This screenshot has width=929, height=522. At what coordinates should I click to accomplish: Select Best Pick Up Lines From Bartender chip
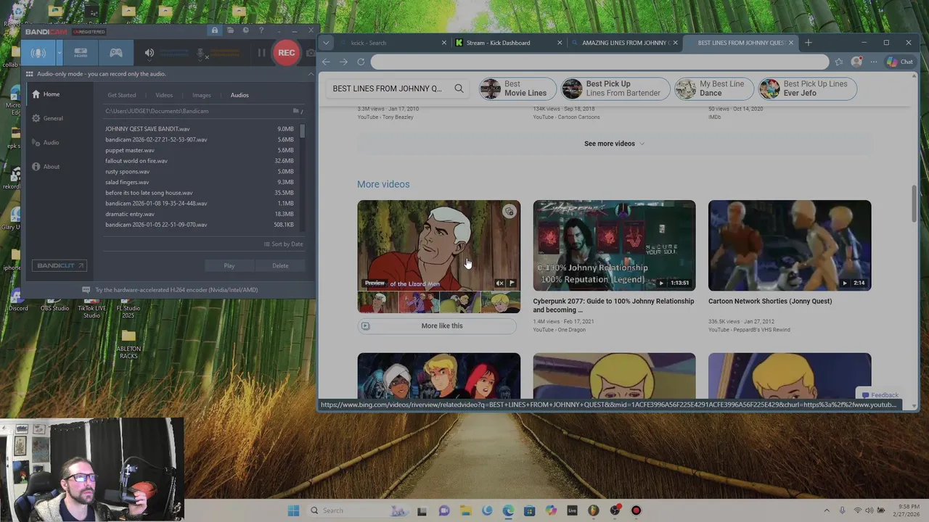[615, 88]
